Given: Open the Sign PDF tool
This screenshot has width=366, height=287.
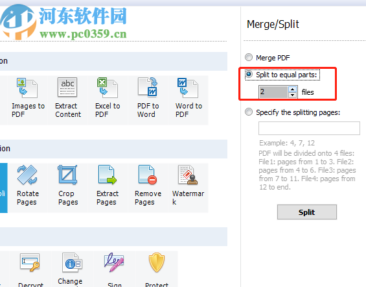Looking at the screenshot, I should (x=115, y=269).
